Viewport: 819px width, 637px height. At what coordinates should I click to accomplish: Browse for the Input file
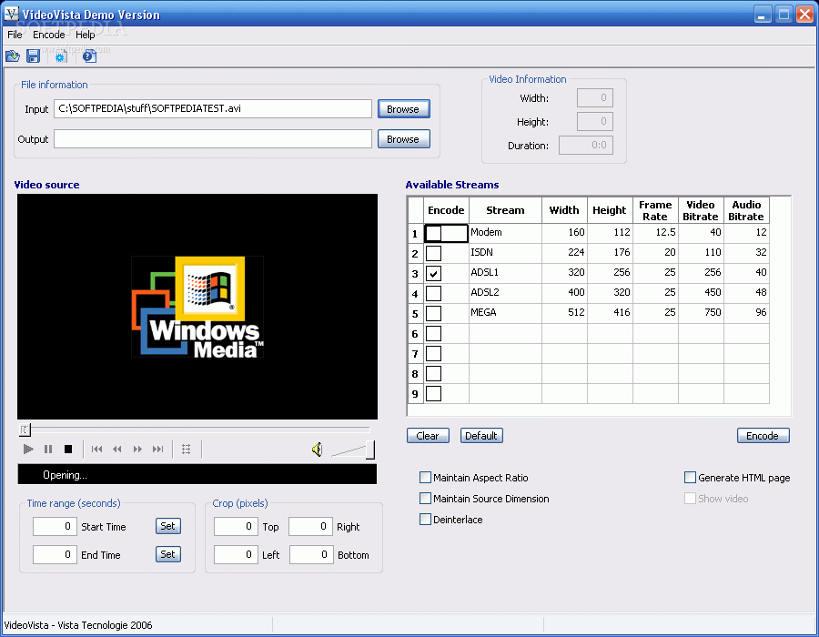coord(404,108)
